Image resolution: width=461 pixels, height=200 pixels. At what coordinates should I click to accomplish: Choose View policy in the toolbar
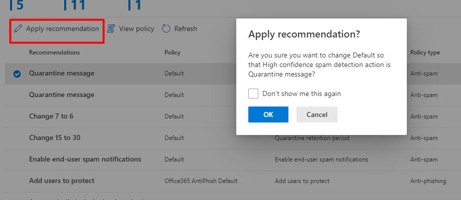136,29
